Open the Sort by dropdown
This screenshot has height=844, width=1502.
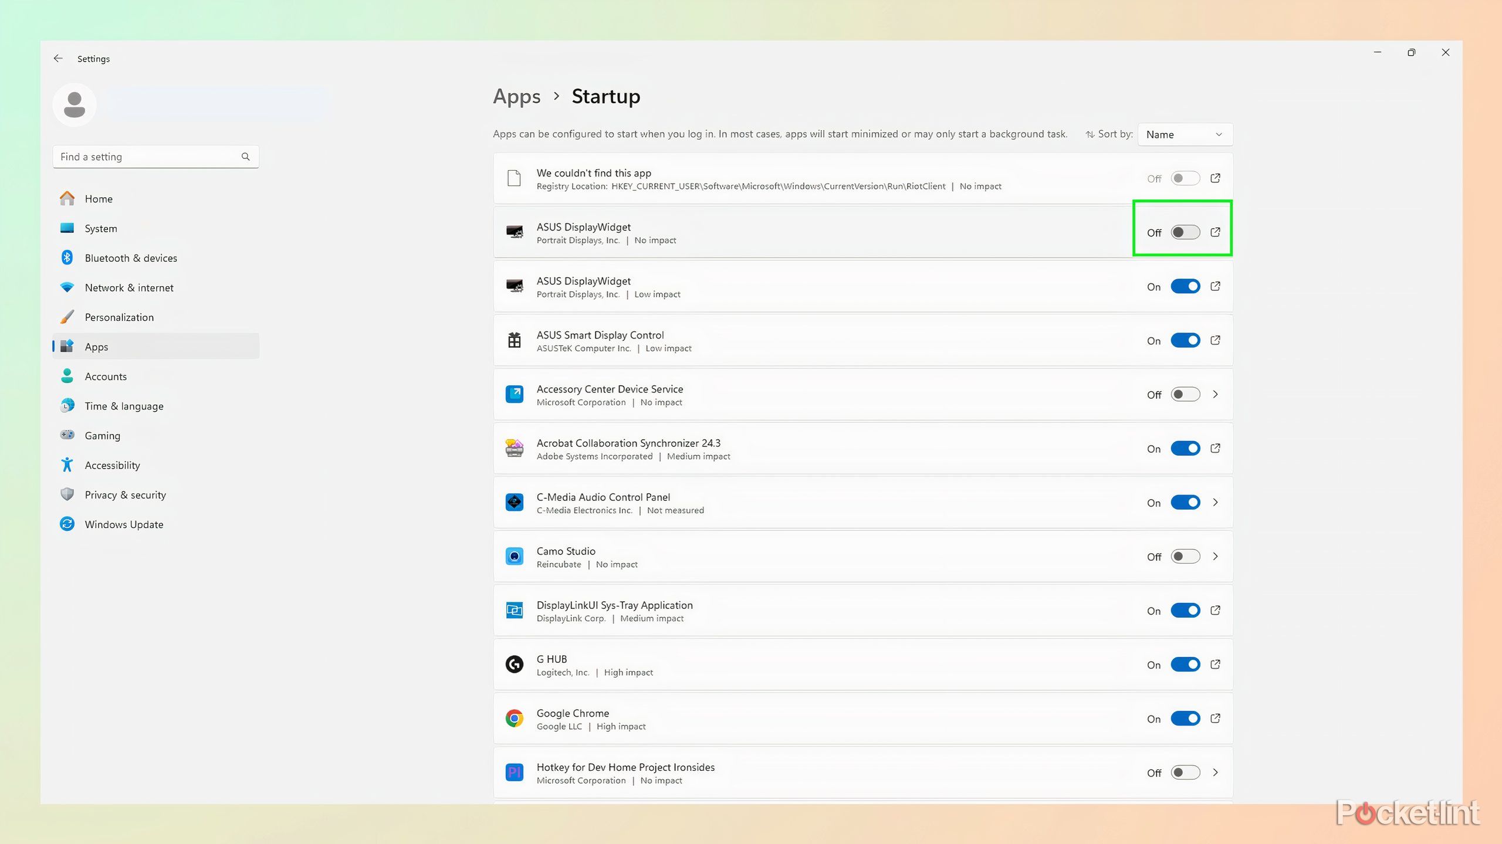click(1184, 134)
